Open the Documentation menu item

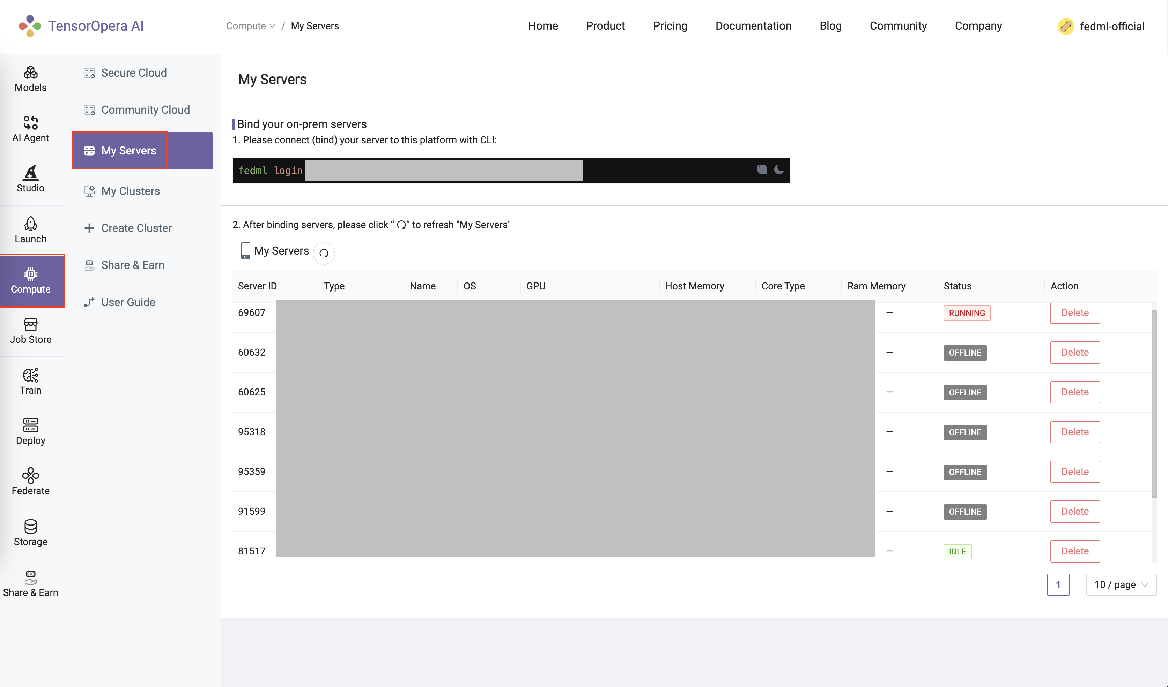coord(753,26)
